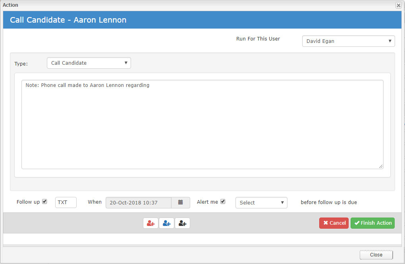405x264 pixels.
Task: Open the calendar date picker
Action: pos(181,202)
